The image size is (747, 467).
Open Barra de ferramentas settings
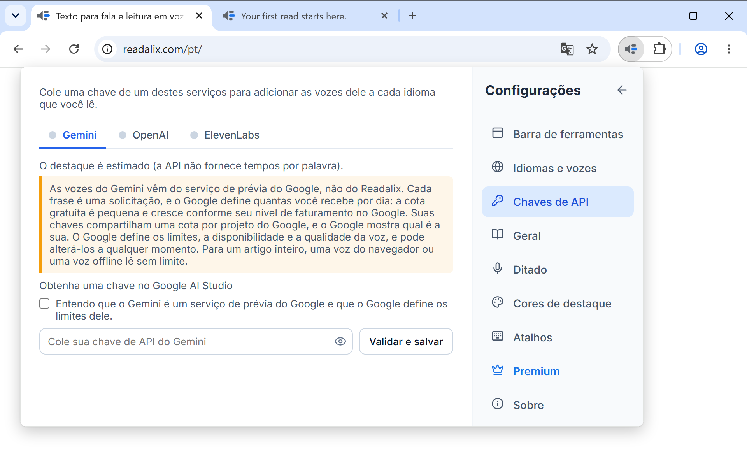tap(558, 134)
